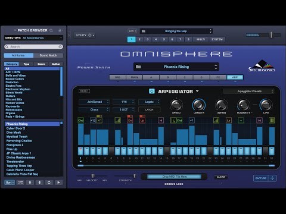Toggle arpeggiator step 1 button
This screenshot has height=214, width=286.
(80, 151)
